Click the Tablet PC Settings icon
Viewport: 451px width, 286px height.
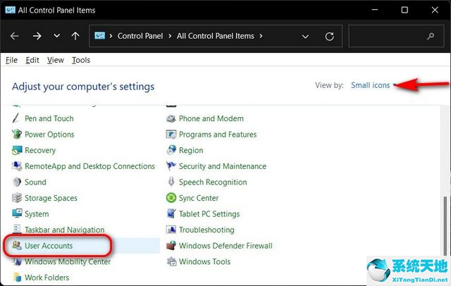coord(171,213)
